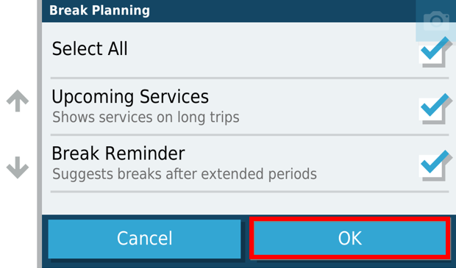Click the dark header right of Break Planning

point(282,11)
